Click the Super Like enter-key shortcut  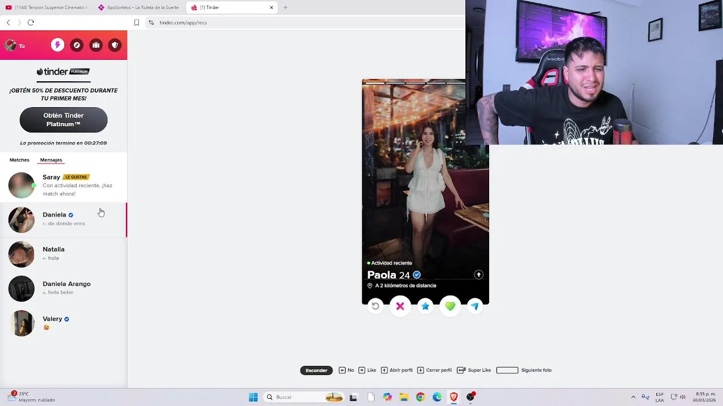pyautogui.click(x=473, y=370)
